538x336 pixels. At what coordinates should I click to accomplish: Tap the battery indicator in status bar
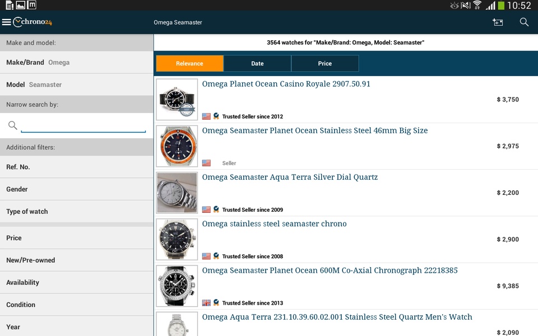[x=501, y=6]
